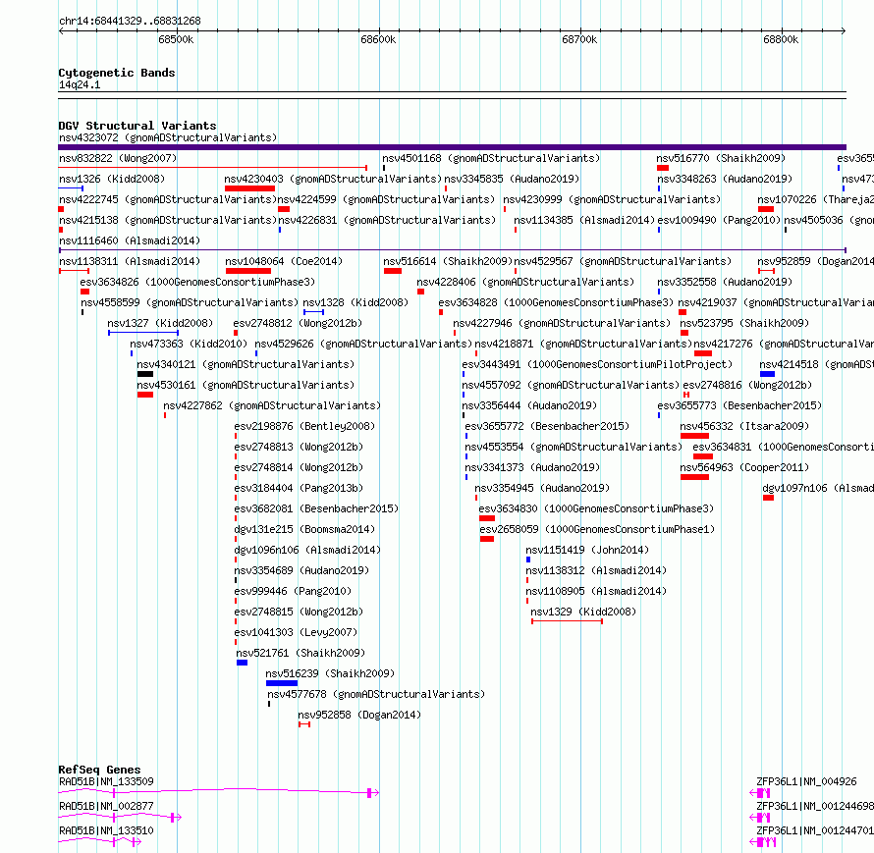Click esv2748813 (Wong2012b) label
Screen dimensions: 874x853
coord(299,447)
